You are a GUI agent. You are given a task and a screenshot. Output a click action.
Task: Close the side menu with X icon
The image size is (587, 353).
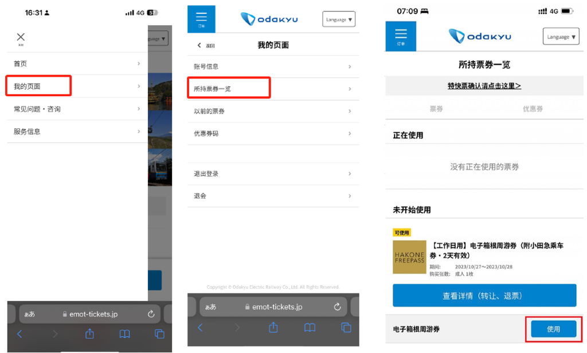click(21, 38)
